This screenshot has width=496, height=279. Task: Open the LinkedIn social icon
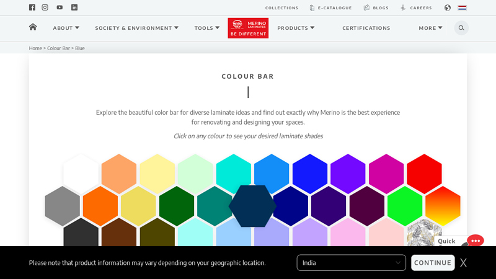(x=74, y=7)
